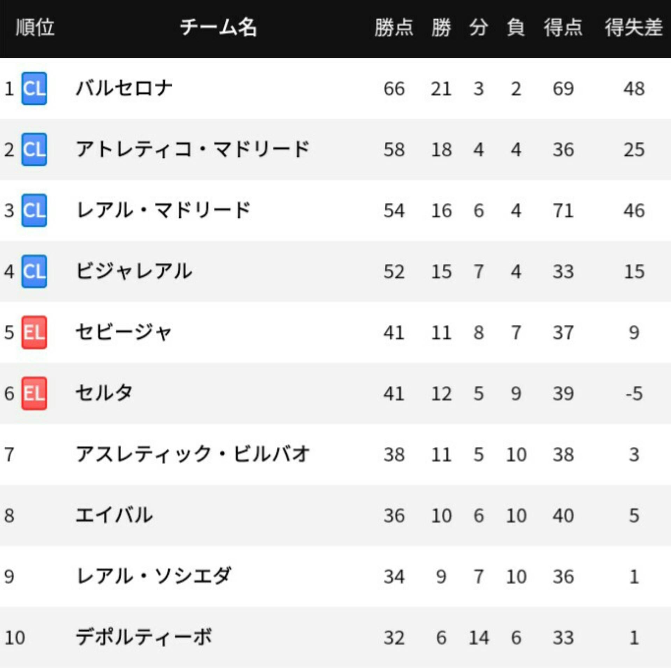Screen dimensions: 671x669
Task: Open the レアル・マドリード team name
Action: [x=164, y=210]
